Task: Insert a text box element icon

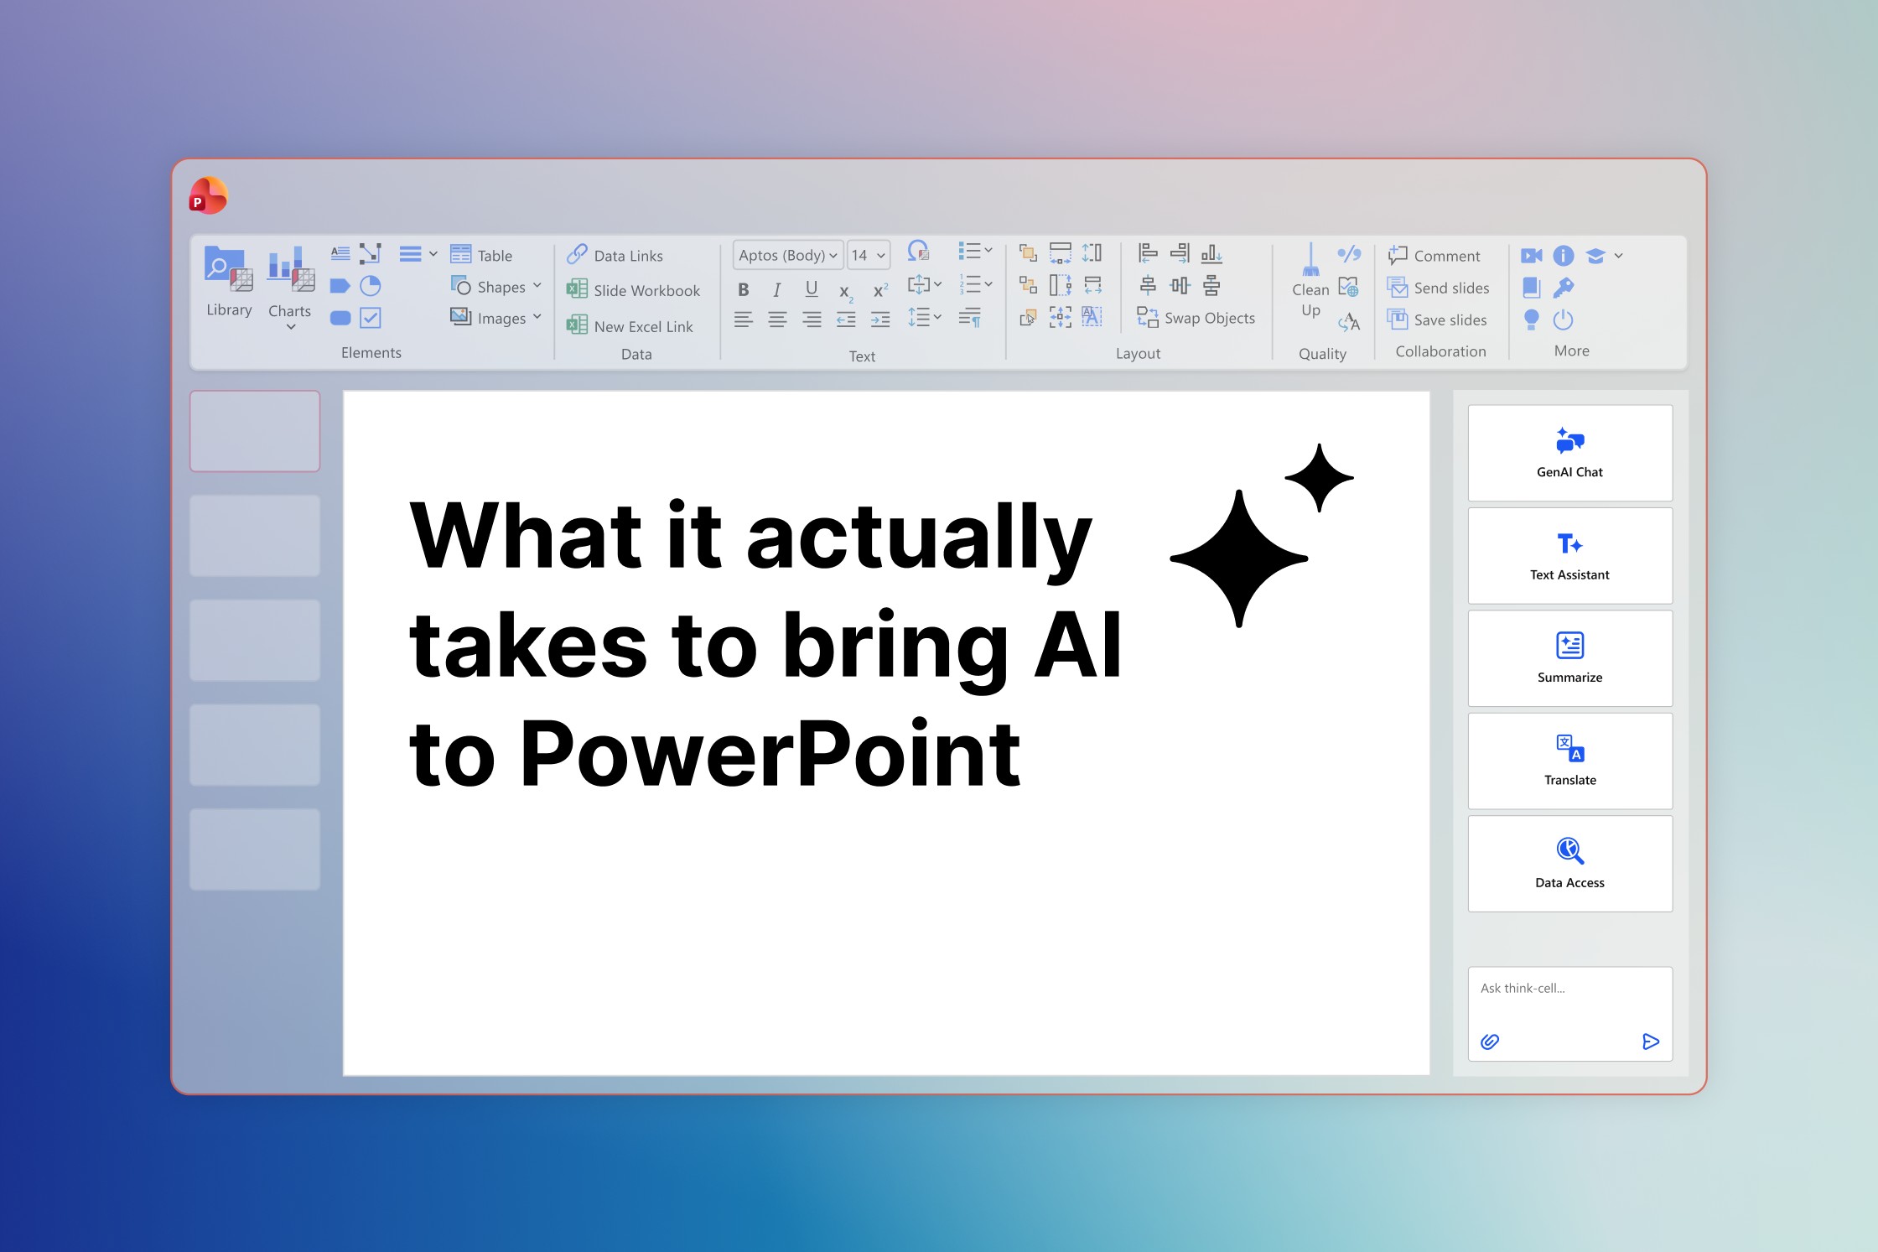Action: pyautogui.click(x=340, y=253)
